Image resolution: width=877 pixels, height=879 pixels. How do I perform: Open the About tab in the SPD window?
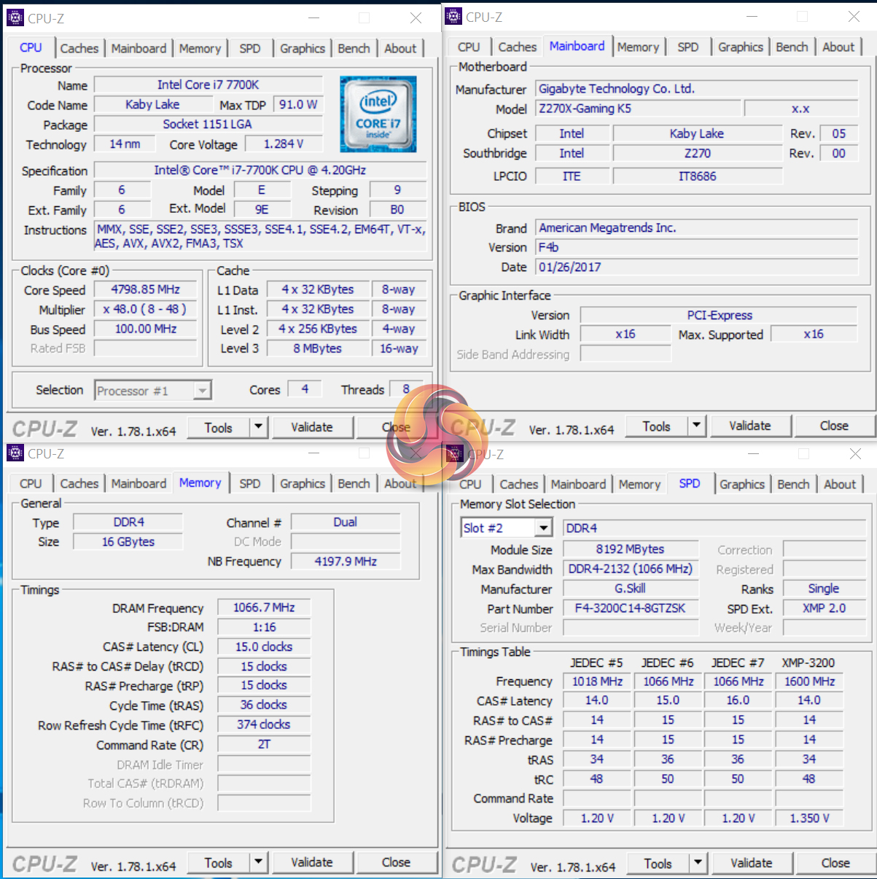tap(839, 484)
